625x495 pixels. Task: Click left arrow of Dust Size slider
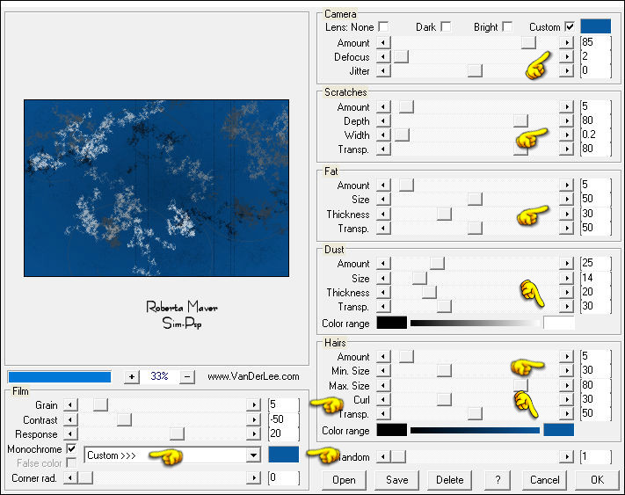coord(382,278)
